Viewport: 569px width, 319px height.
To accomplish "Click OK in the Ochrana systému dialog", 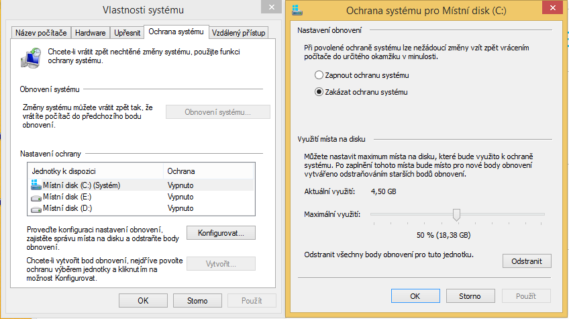I will (x=415, y=295).
